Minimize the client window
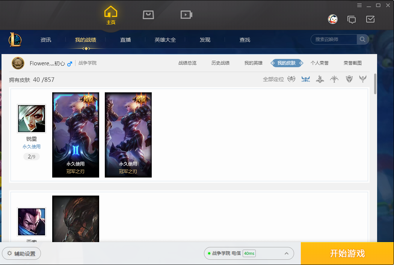 click(369, 6)
